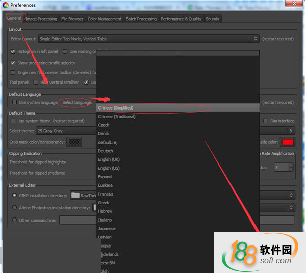The width and height of the screenshot is (306, 273).
Task: Open the Color Management tab
Action: [x=105, y=19]
